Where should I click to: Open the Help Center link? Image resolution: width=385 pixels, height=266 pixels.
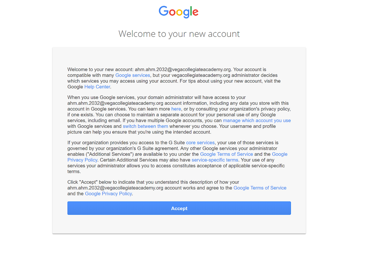[x=97, y=87]
